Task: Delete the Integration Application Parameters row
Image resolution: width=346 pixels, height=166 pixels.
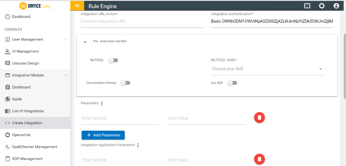Action: click(x=259, y=159)
